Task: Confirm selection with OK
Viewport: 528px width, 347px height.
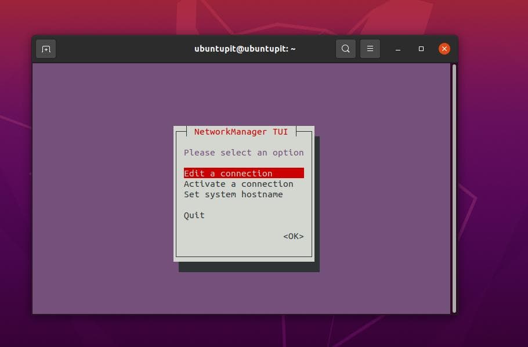Action: 293,236
